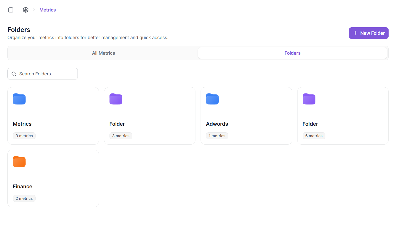
Task: Click the app logo icon in breadcrumb
Action: tap(26, 10)
